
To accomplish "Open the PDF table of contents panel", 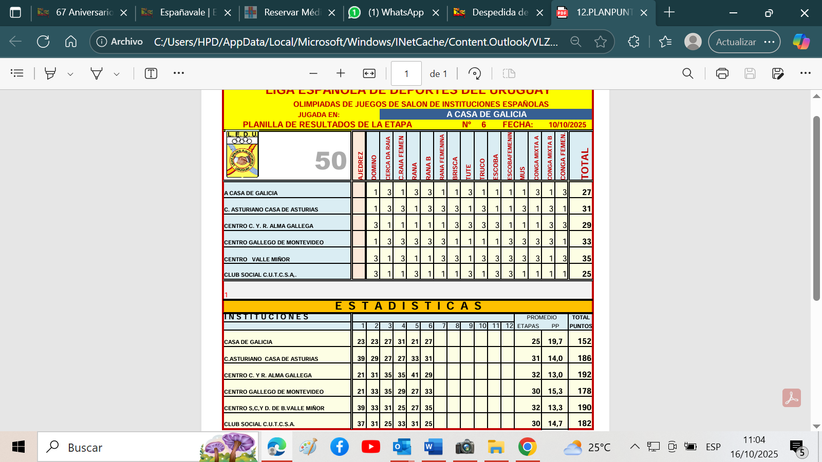I will coord(17,73).
